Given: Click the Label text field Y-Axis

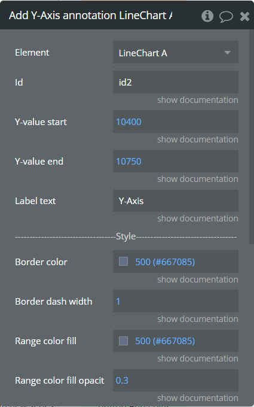Looking at the screenshot, I should tap(176, 201).
